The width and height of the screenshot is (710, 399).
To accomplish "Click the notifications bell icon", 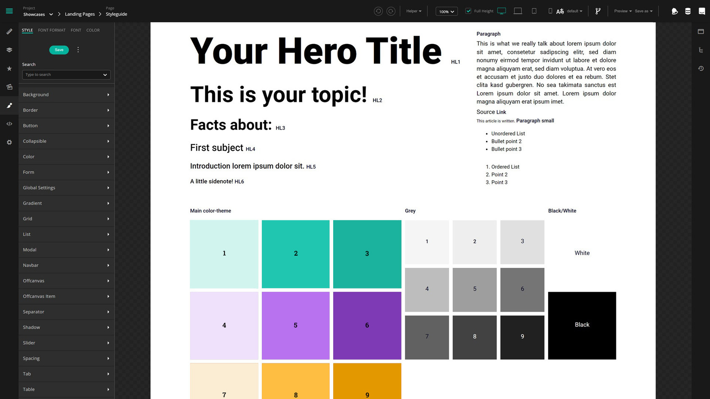I will (x=675, y=11).
